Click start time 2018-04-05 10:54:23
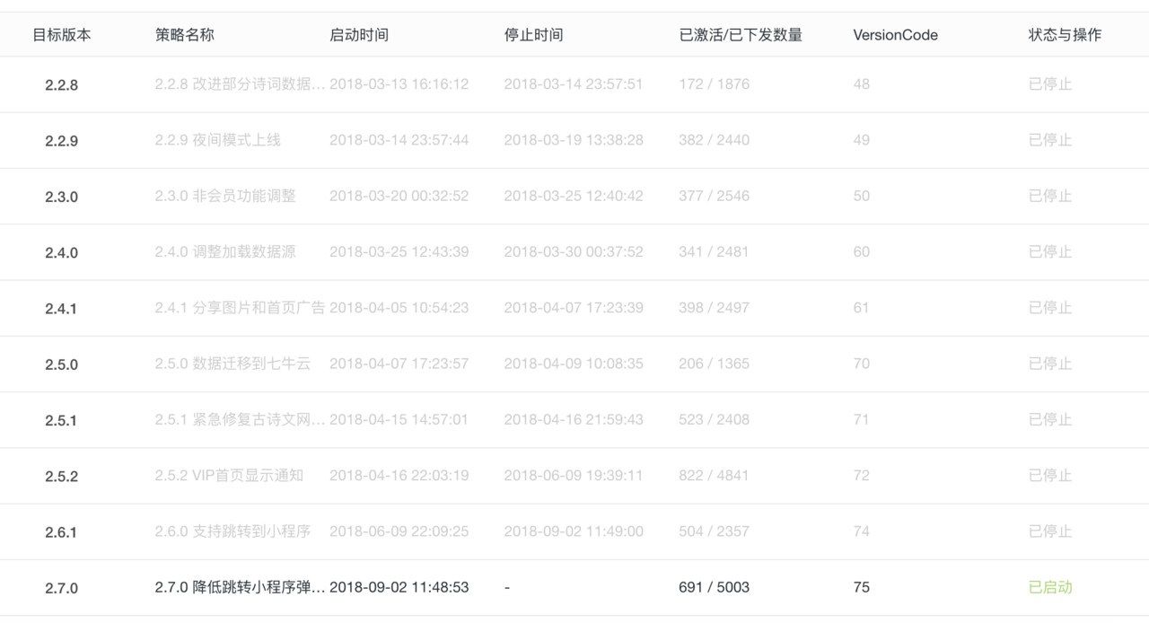1149x623 pixels. coord(399,308)
